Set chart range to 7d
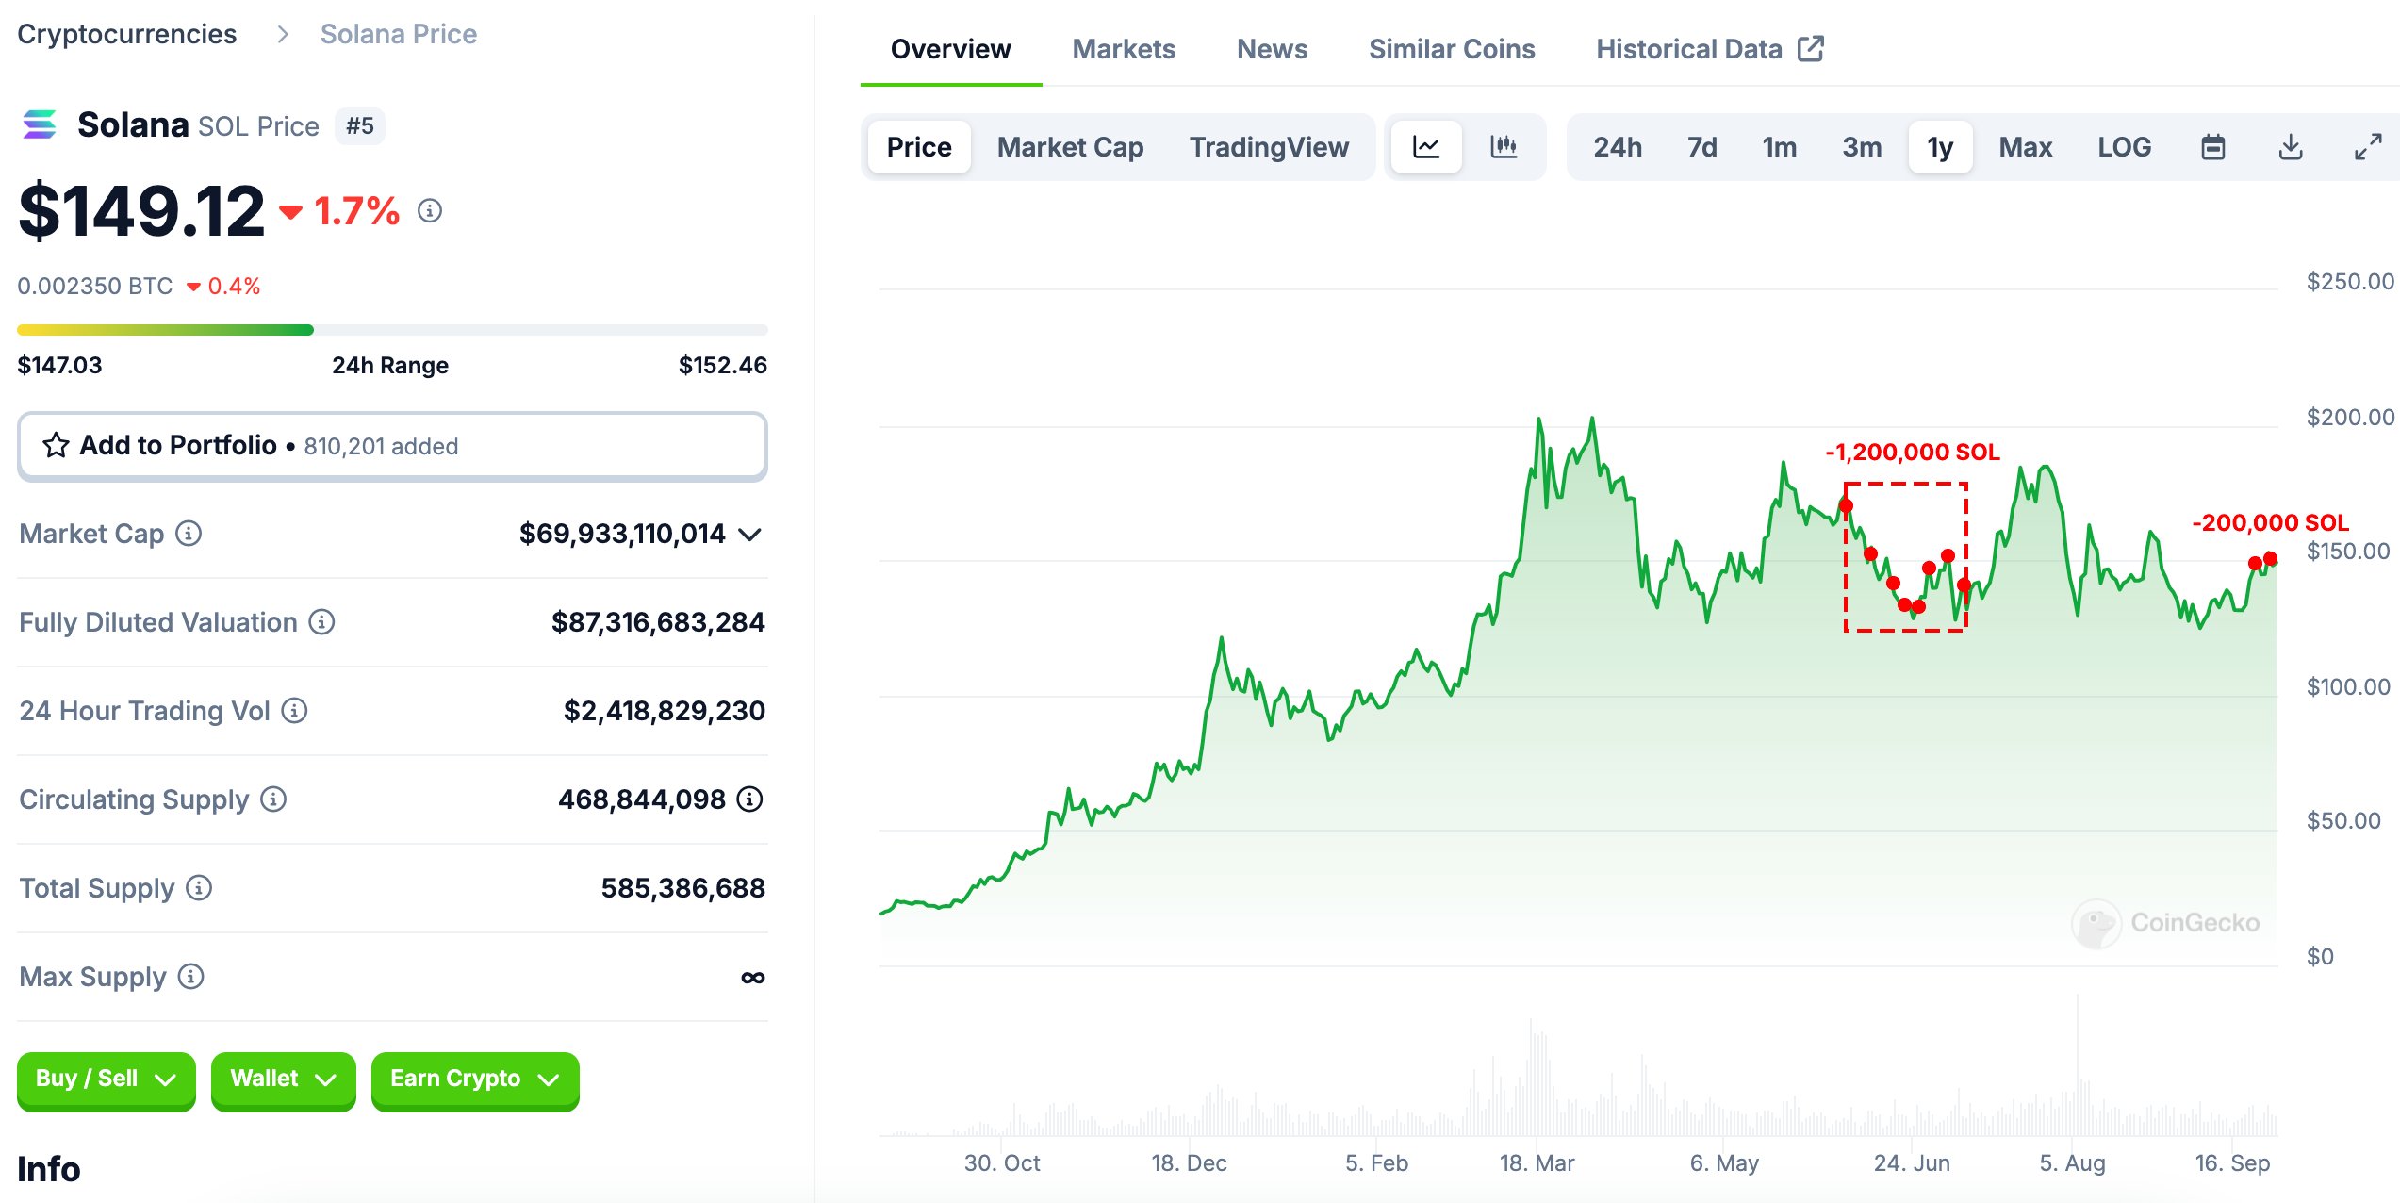 point(1701,147)
